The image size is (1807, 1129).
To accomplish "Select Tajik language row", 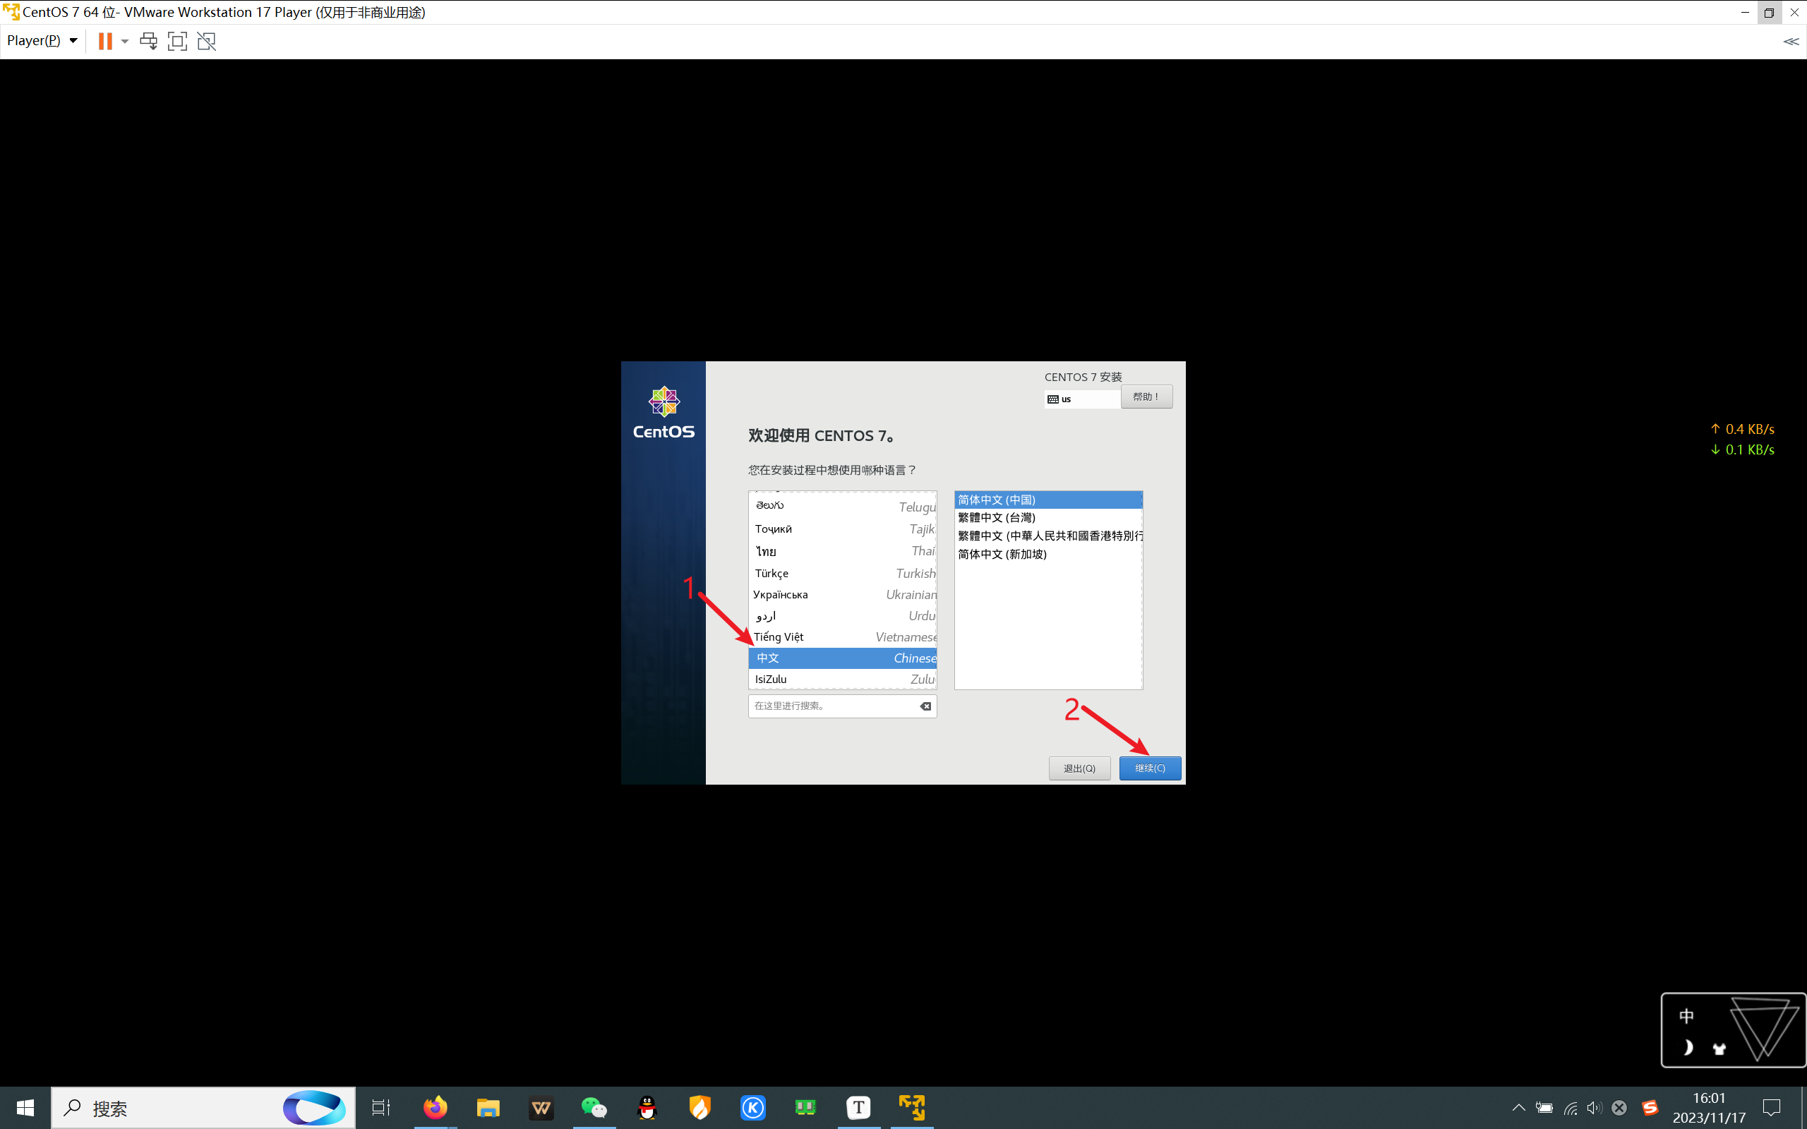I will coord(842,529).
